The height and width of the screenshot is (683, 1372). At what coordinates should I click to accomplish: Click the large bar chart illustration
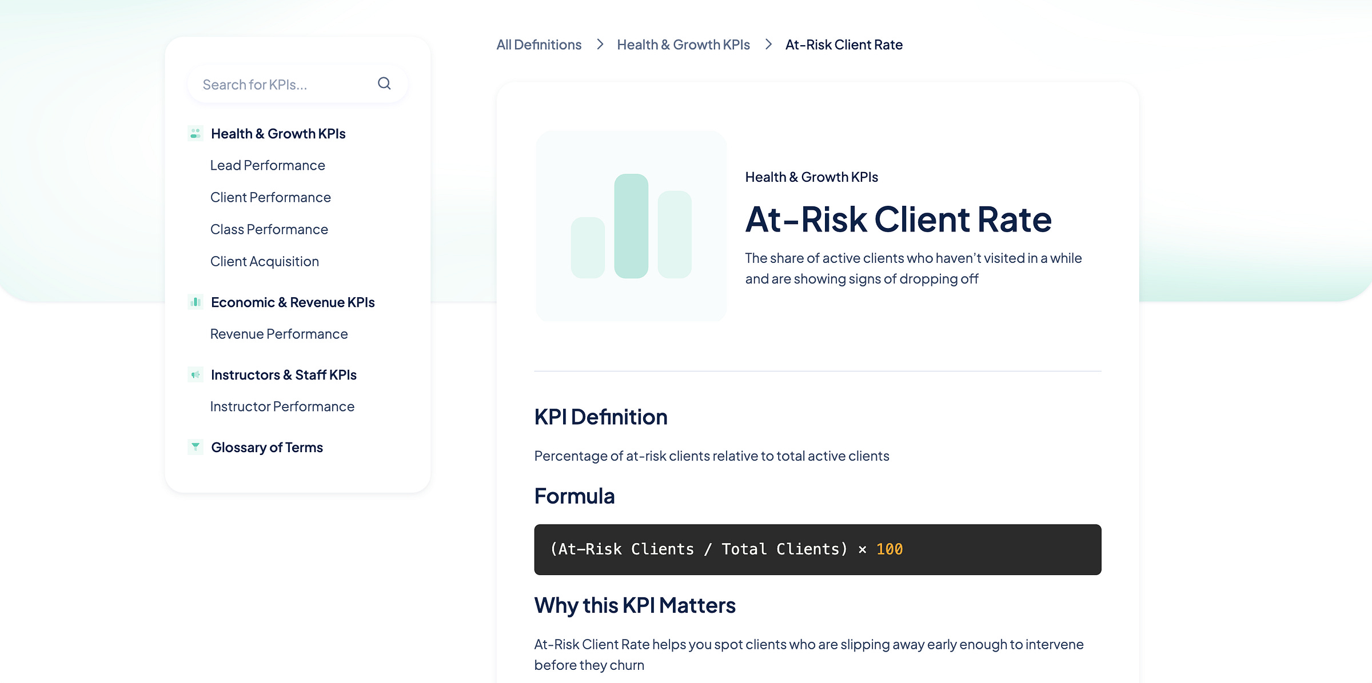631,226
